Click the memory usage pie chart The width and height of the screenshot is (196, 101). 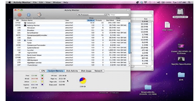point(83,81)
